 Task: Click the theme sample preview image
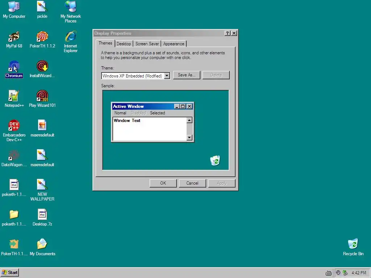click(x=166, y=130)
